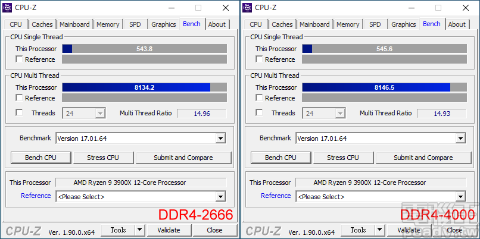
Task: Click Validate button in left window
Action: [x=169, y=230]
